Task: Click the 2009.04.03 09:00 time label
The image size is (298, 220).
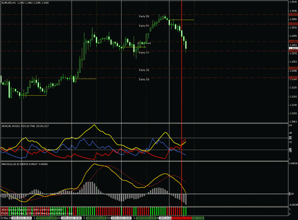Action: tap(121, 218)
